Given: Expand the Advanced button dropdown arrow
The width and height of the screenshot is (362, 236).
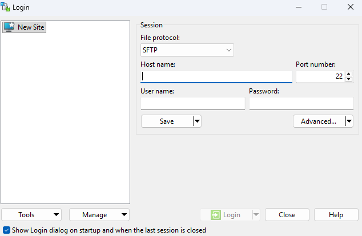Looking at the screenshot, I should [349, 121].
